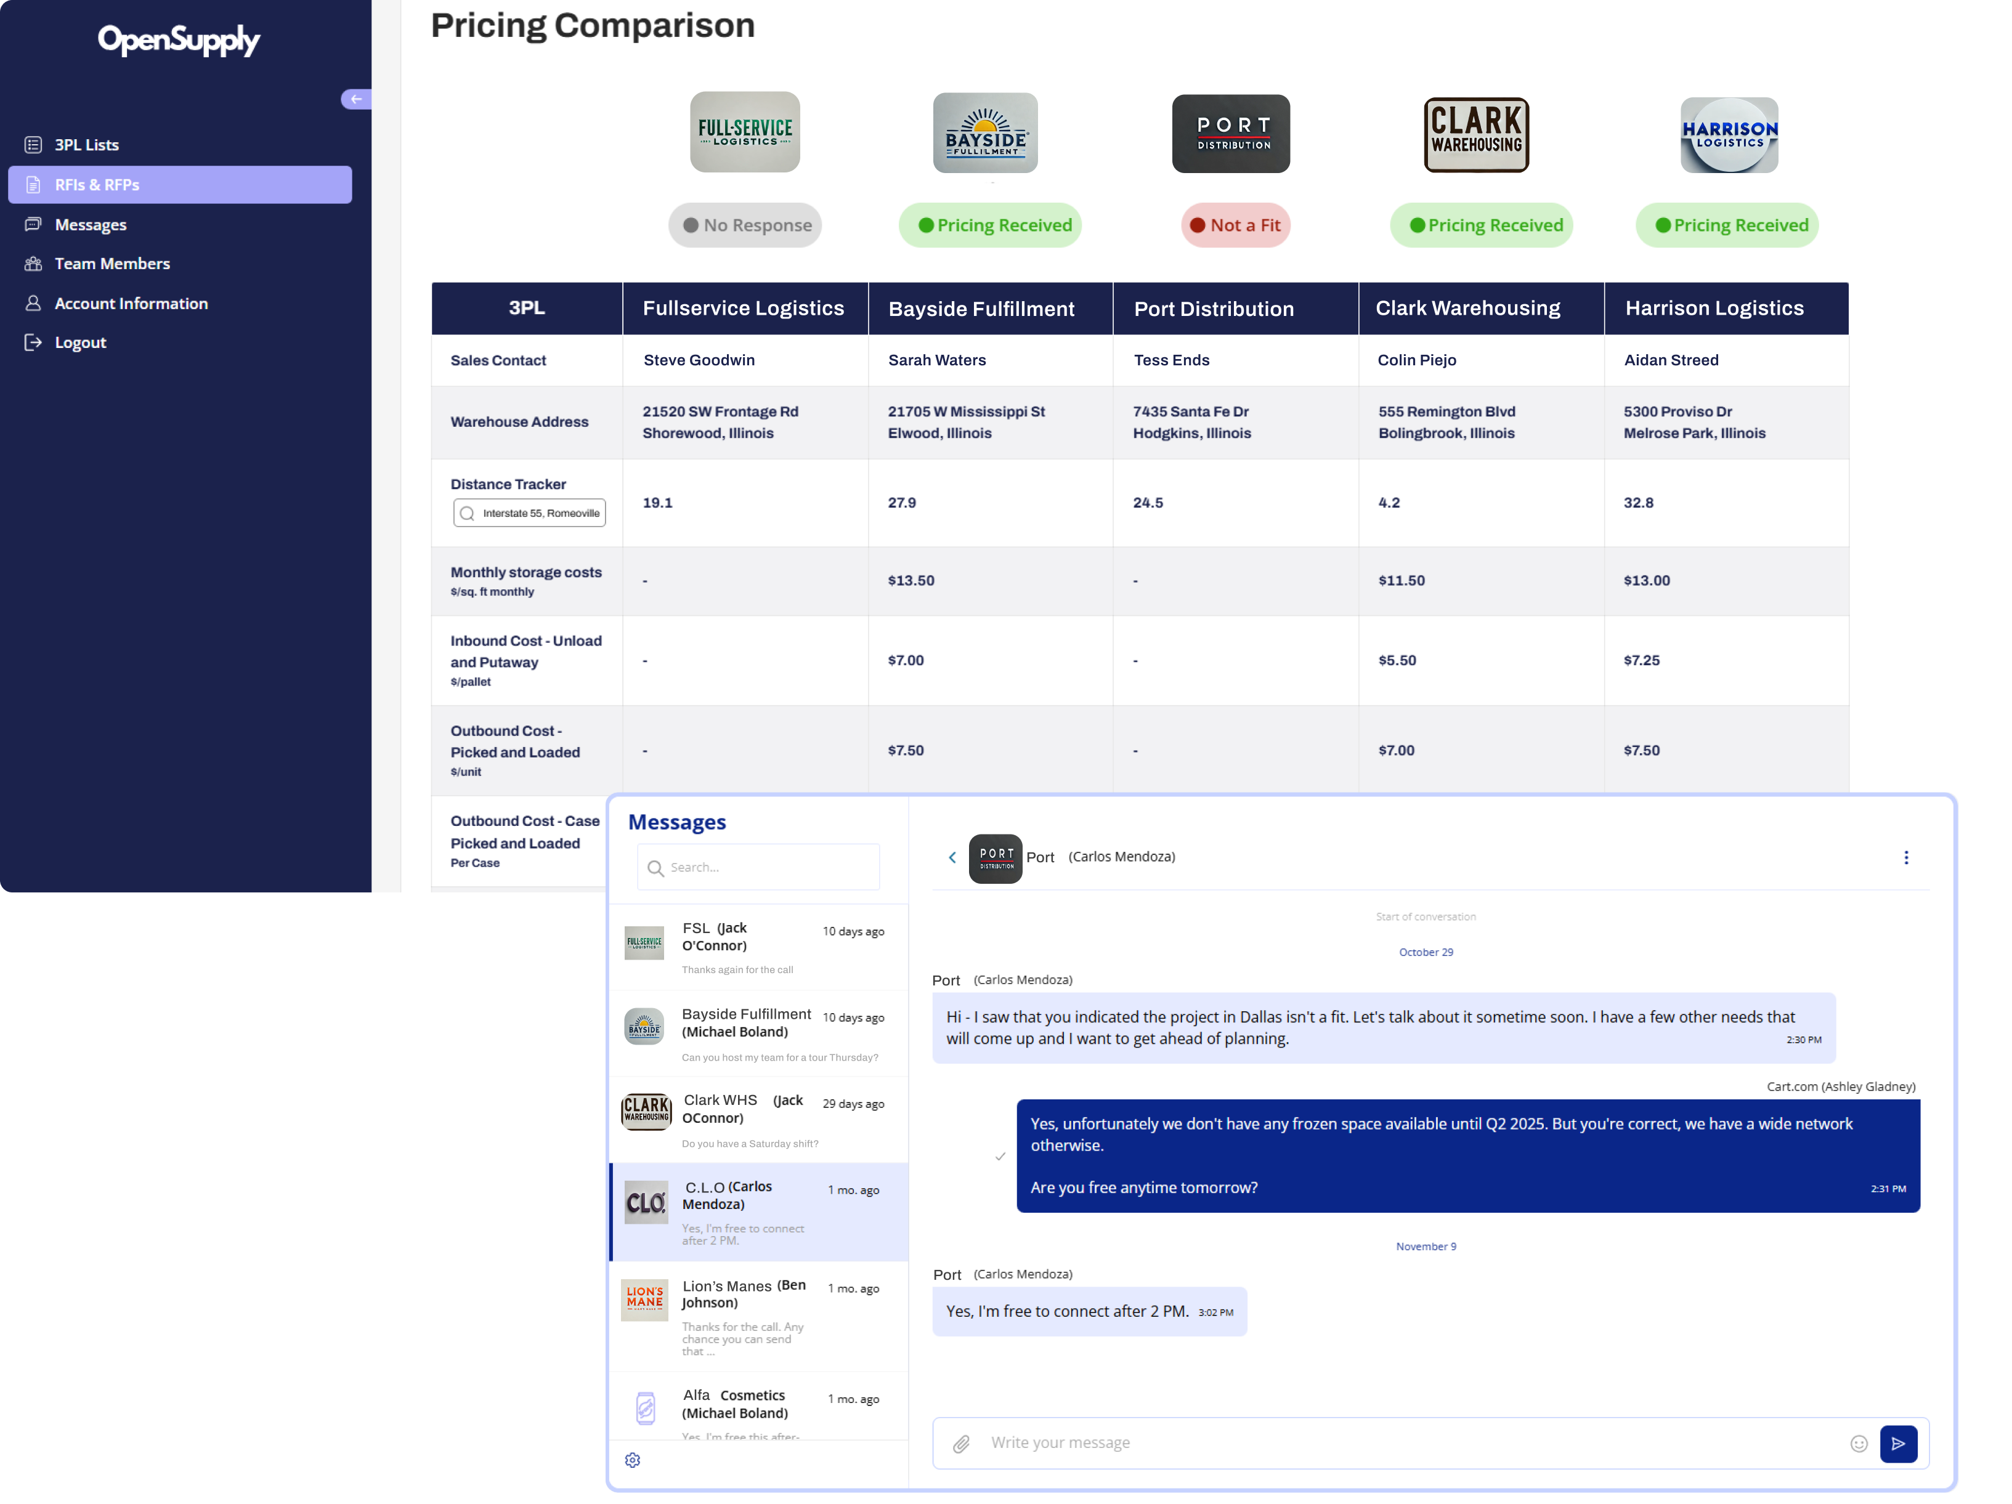
Task: Click the Port avatar in chat header
Action: pos(995,859)
